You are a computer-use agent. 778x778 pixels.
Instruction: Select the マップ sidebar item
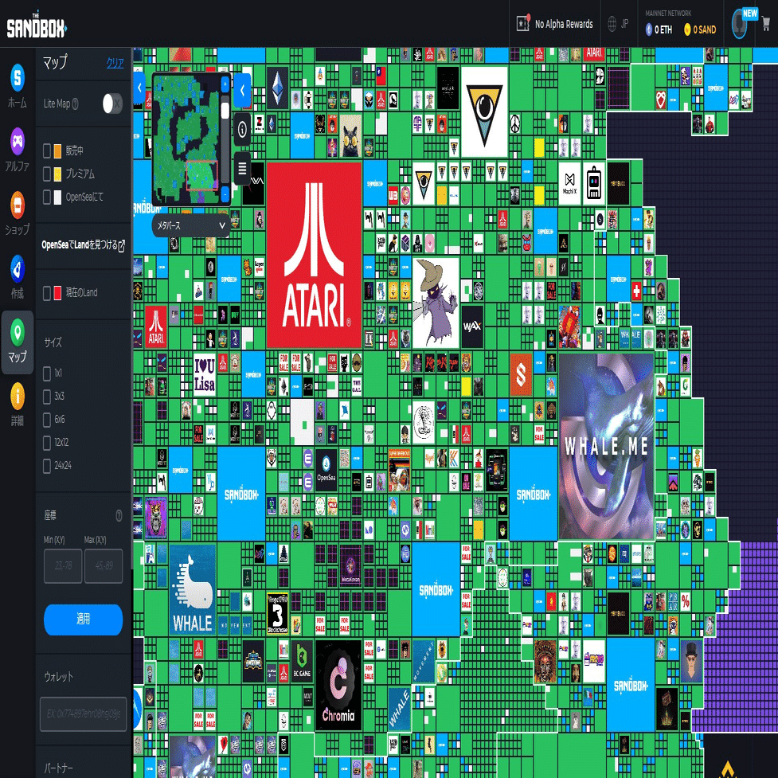point(18,342)
